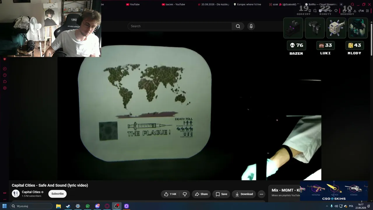Switch to the szak (@Szakxdd) tab
This screenshot has height=210, width=373.
point(284,4)
